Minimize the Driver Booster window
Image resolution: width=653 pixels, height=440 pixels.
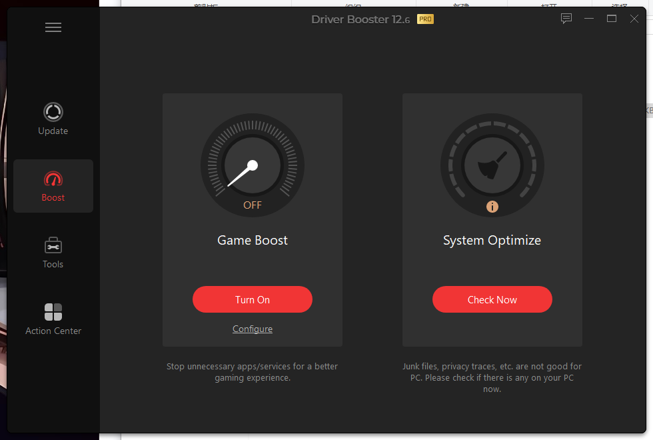(x=589, y=19)
